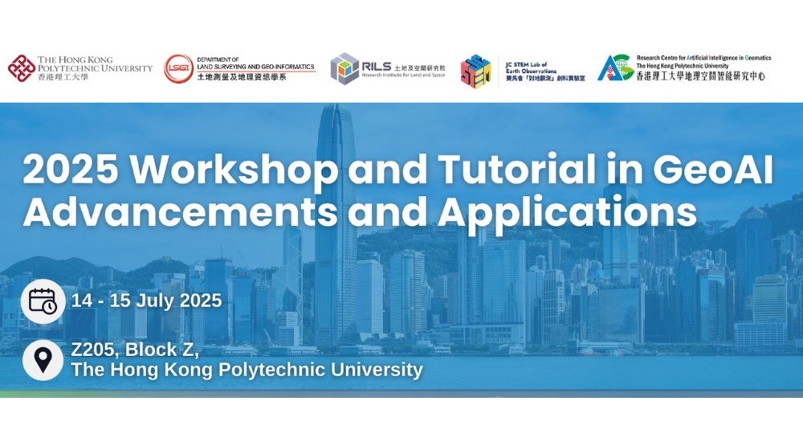Open Research Centre for Artificial Intelligence in Geomatics

click(703, 58)
